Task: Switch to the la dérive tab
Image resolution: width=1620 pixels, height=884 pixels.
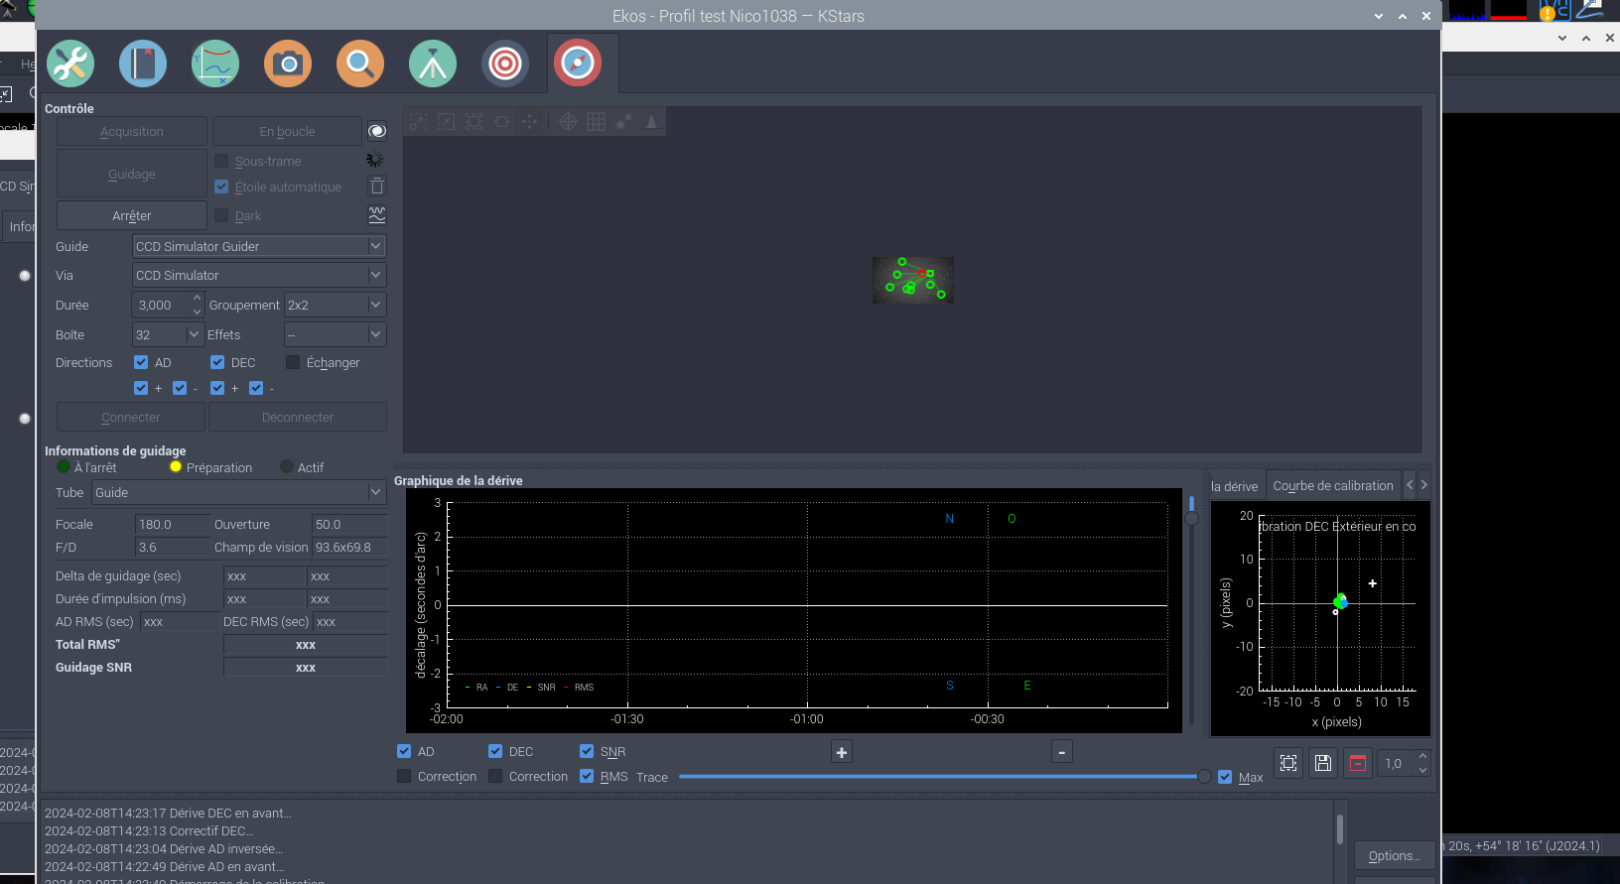Action: pos(1234,486)
